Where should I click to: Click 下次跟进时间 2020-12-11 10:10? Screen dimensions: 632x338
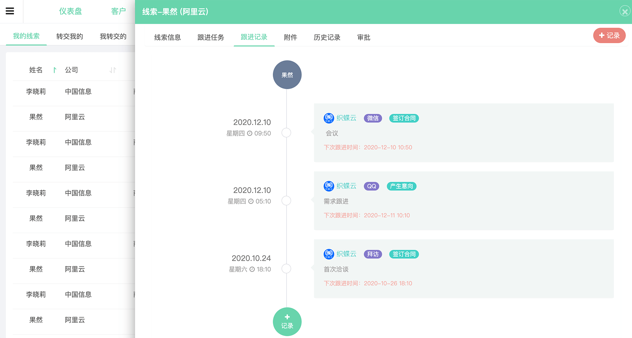367,216
